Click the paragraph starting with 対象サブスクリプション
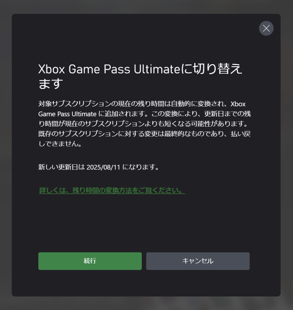The image size is (293, 310). pyautogui.click(x=145, y=124)
